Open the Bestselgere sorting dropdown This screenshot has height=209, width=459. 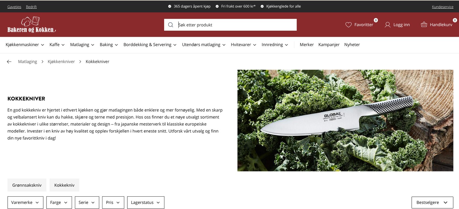[432, 202]
